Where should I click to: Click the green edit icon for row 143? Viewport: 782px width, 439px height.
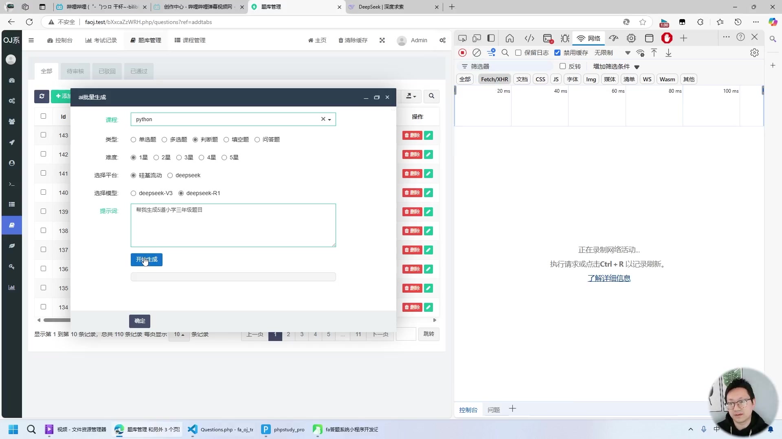coord(428,135)
